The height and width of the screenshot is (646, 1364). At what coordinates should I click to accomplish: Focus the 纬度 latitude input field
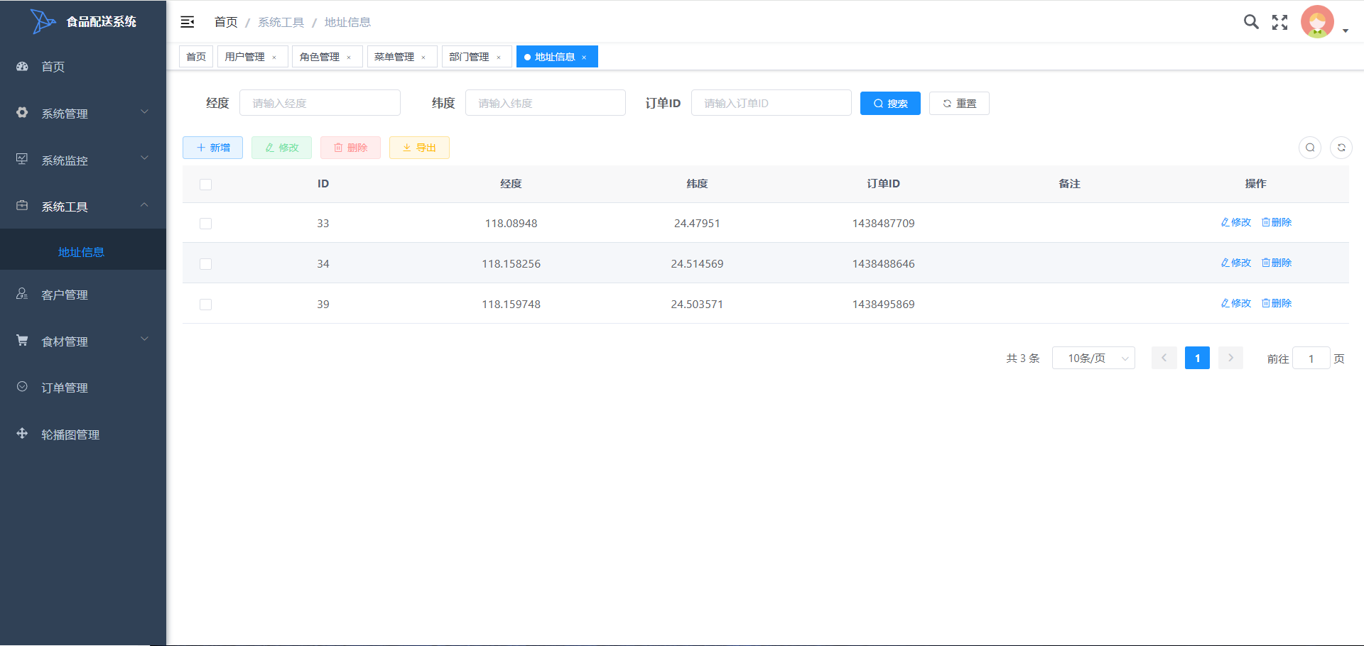546,103
